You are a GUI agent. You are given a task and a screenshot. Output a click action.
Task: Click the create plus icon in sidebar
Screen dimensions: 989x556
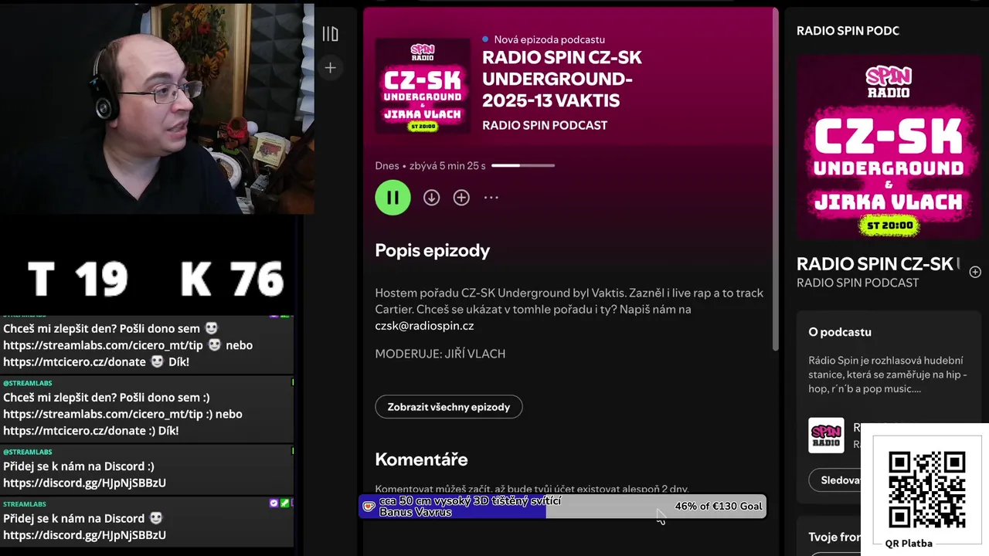[330, 68]
